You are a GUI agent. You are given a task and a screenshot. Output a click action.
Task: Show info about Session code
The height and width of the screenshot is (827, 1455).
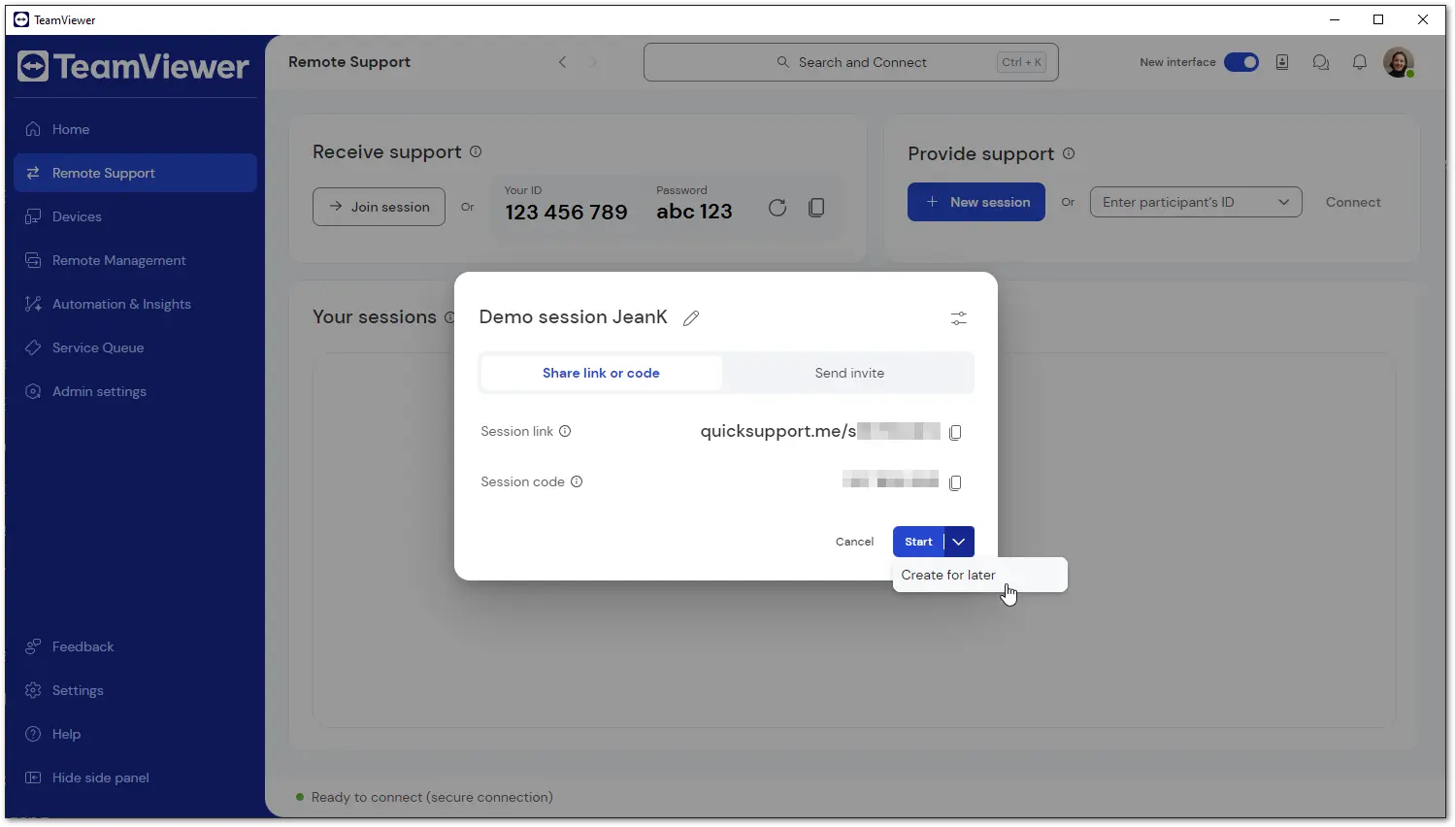[x=577, y=481]
